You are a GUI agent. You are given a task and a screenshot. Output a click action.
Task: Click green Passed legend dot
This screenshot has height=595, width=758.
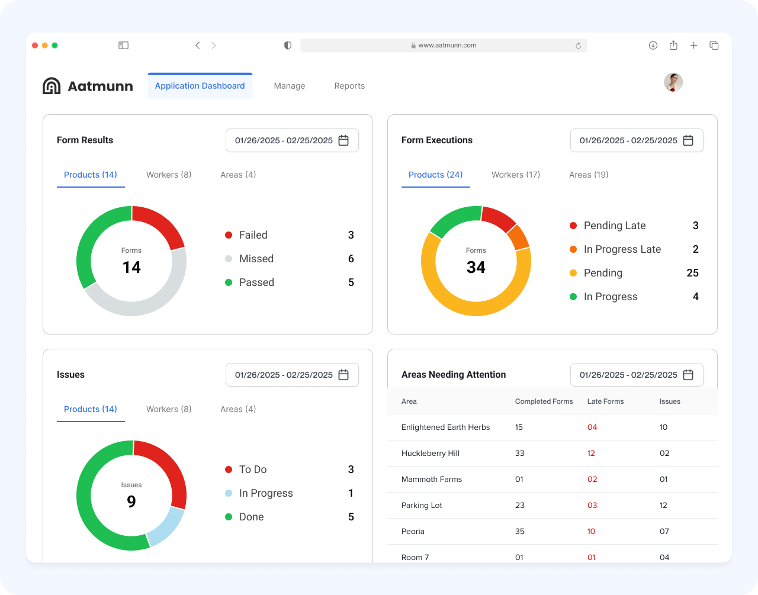pyautogui.click(x=229, y=282)
